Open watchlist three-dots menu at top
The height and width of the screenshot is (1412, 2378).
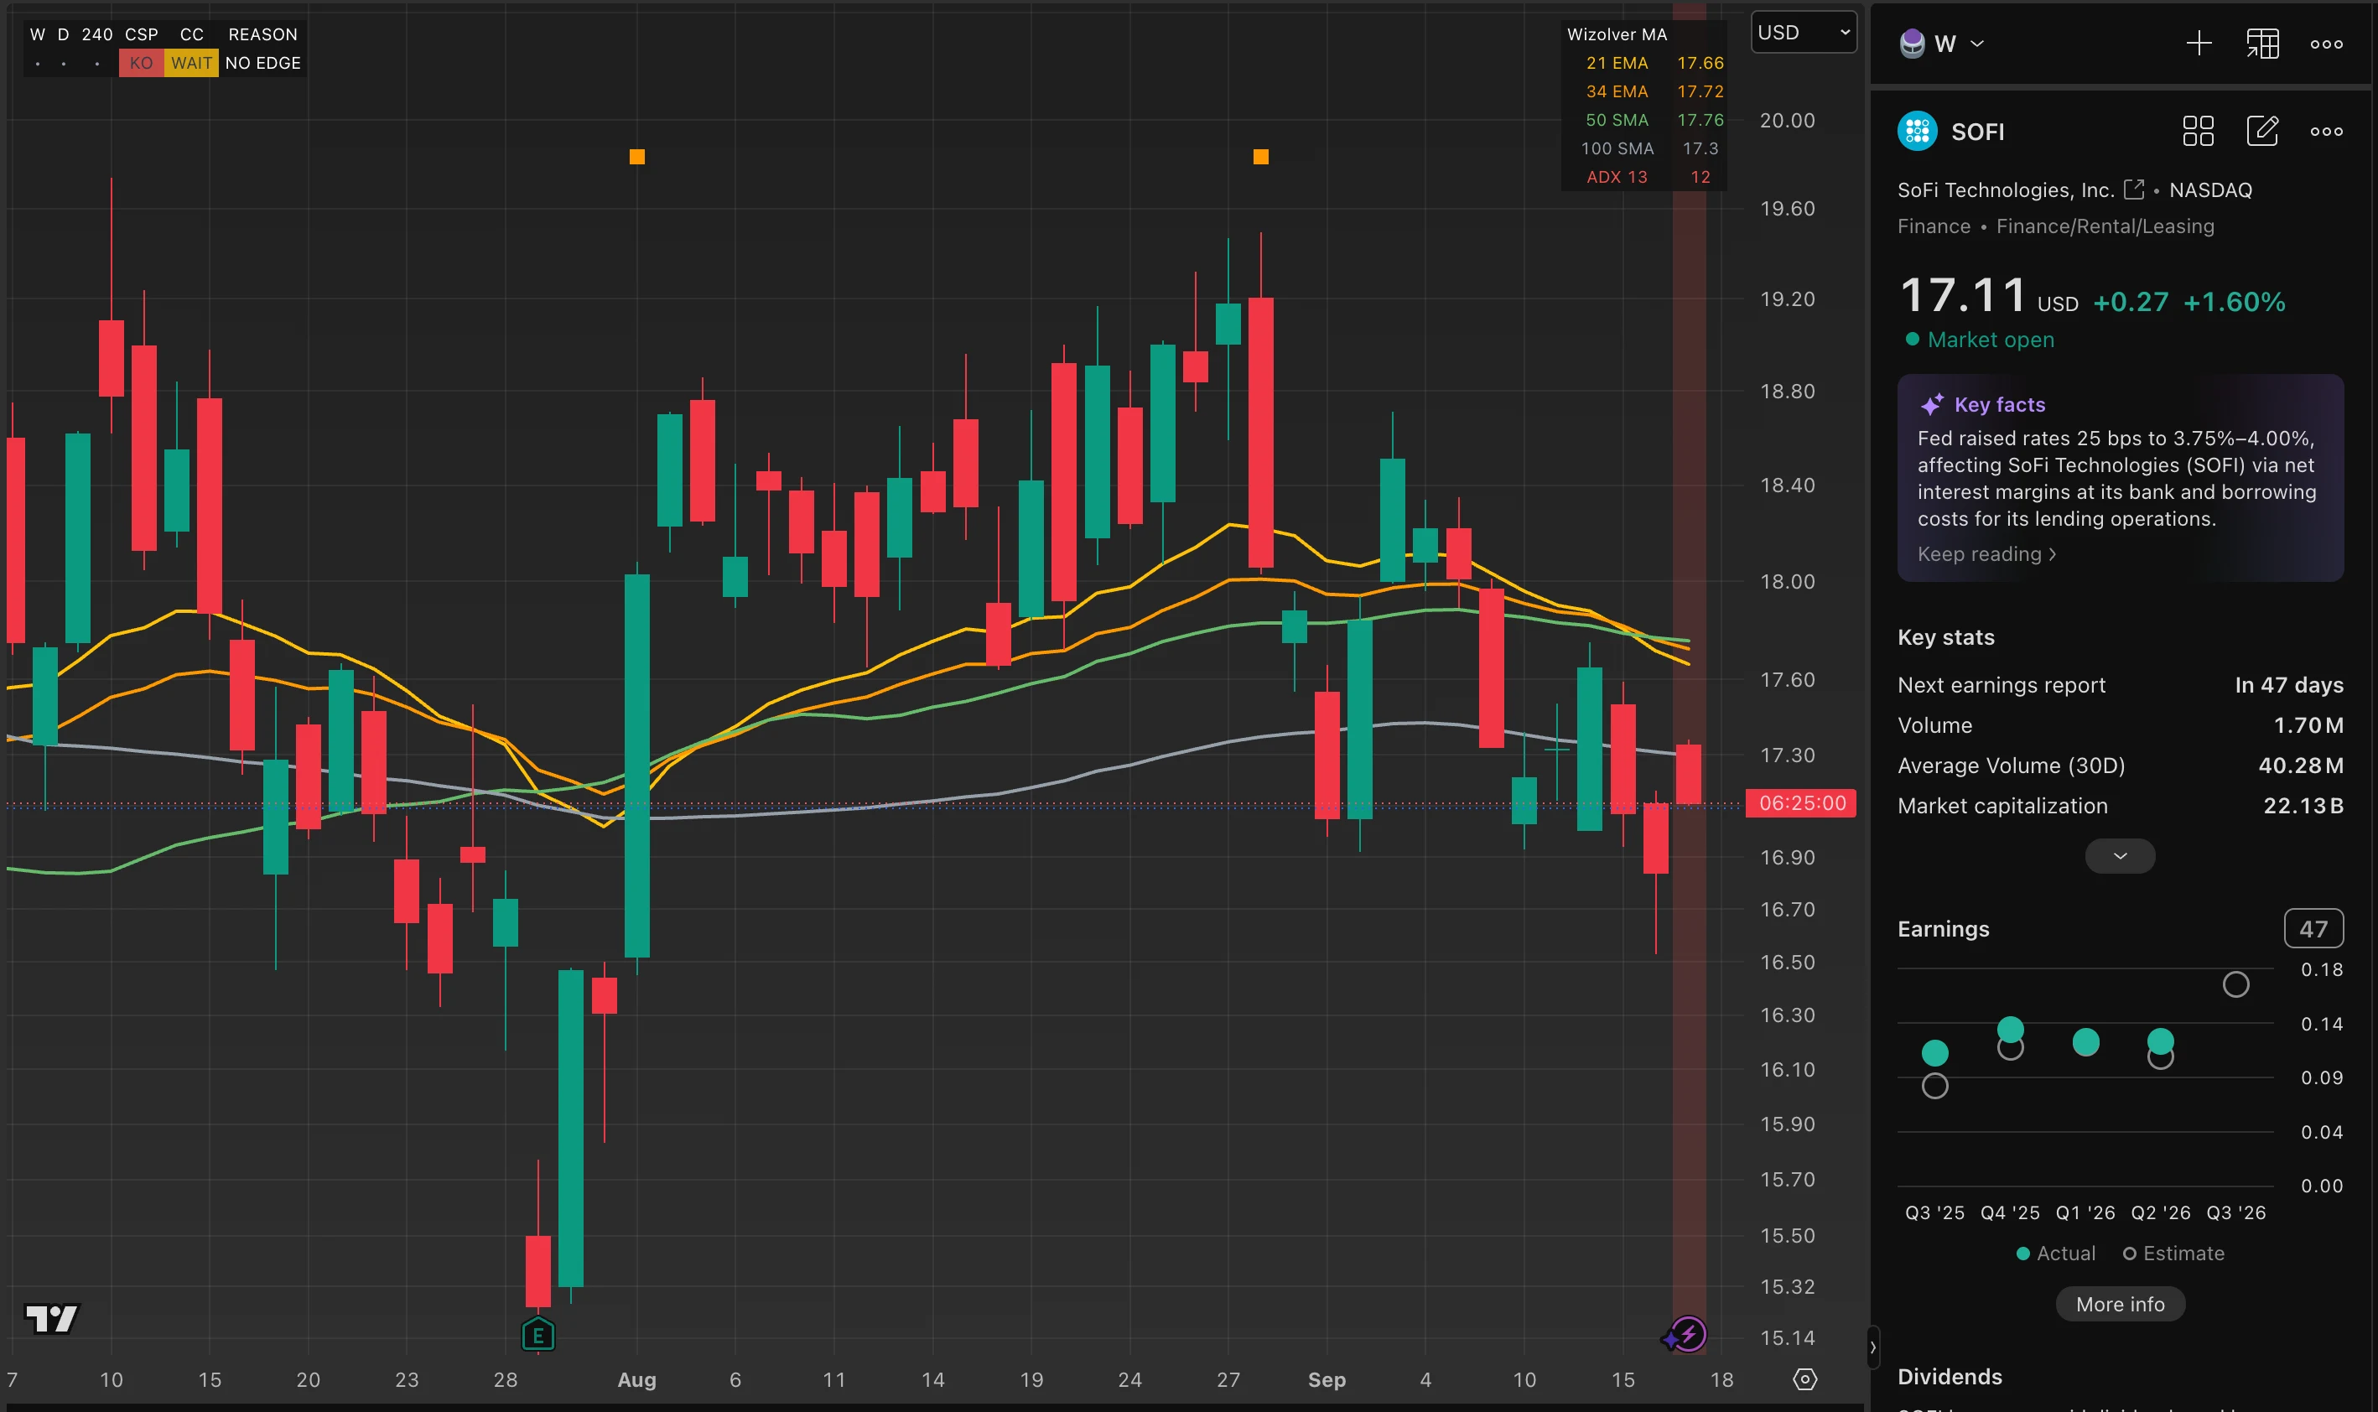click(2327, 44)
